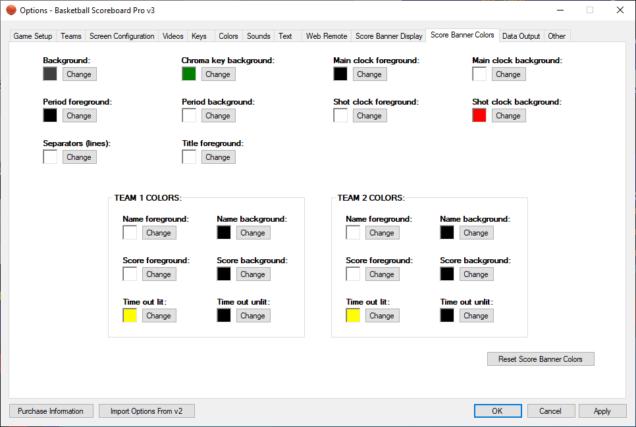Click Import Options From v2 button
Image resolution: width=636 pixels, height=427 pixels.
pos(147,411)
